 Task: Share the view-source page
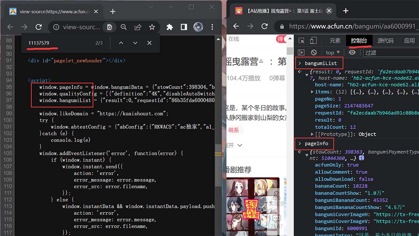[x=138, y=27]
